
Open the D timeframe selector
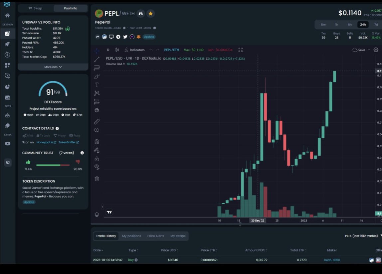[108, 50]
